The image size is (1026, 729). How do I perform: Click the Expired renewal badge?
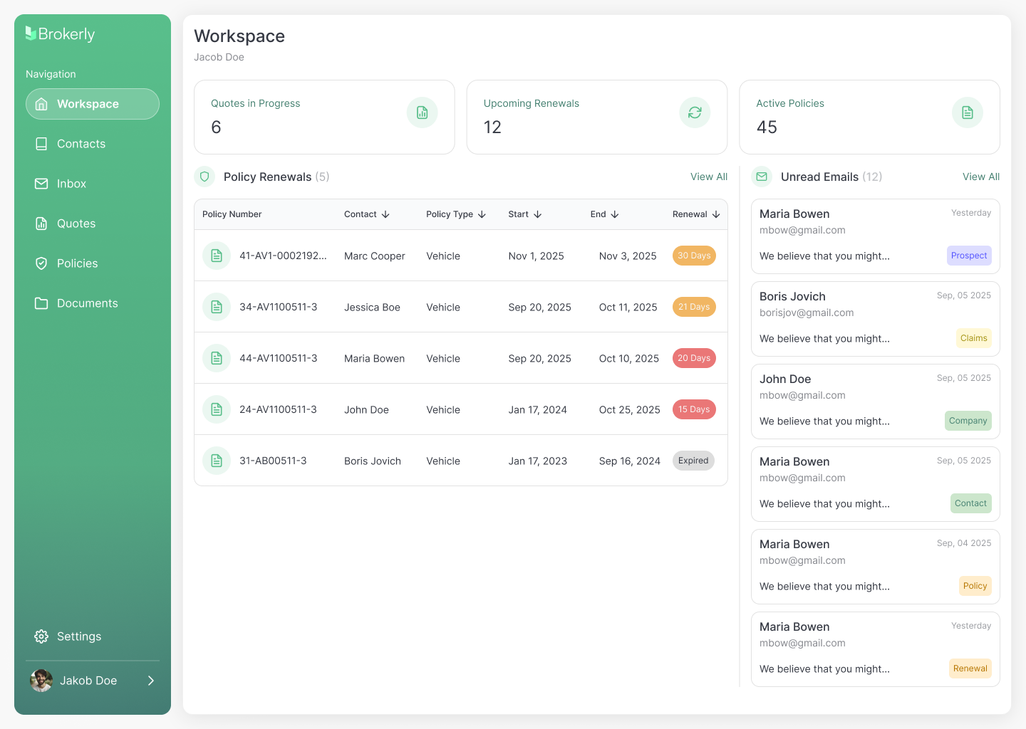693,461
